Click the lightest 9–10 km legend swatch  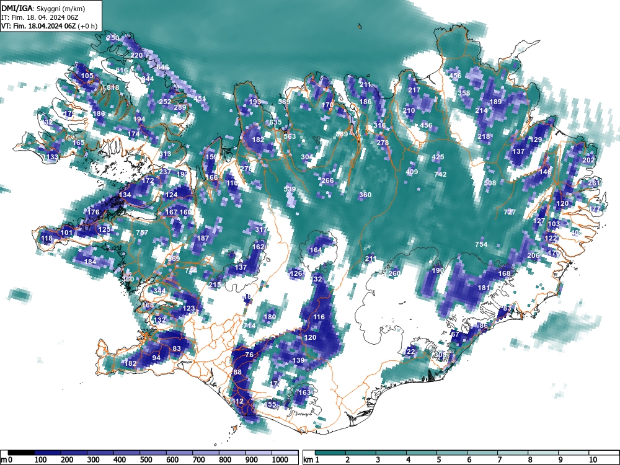coord(573,453)
